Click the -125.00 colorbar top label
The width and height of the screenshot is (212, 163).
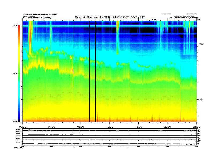(x=15, y=25)
